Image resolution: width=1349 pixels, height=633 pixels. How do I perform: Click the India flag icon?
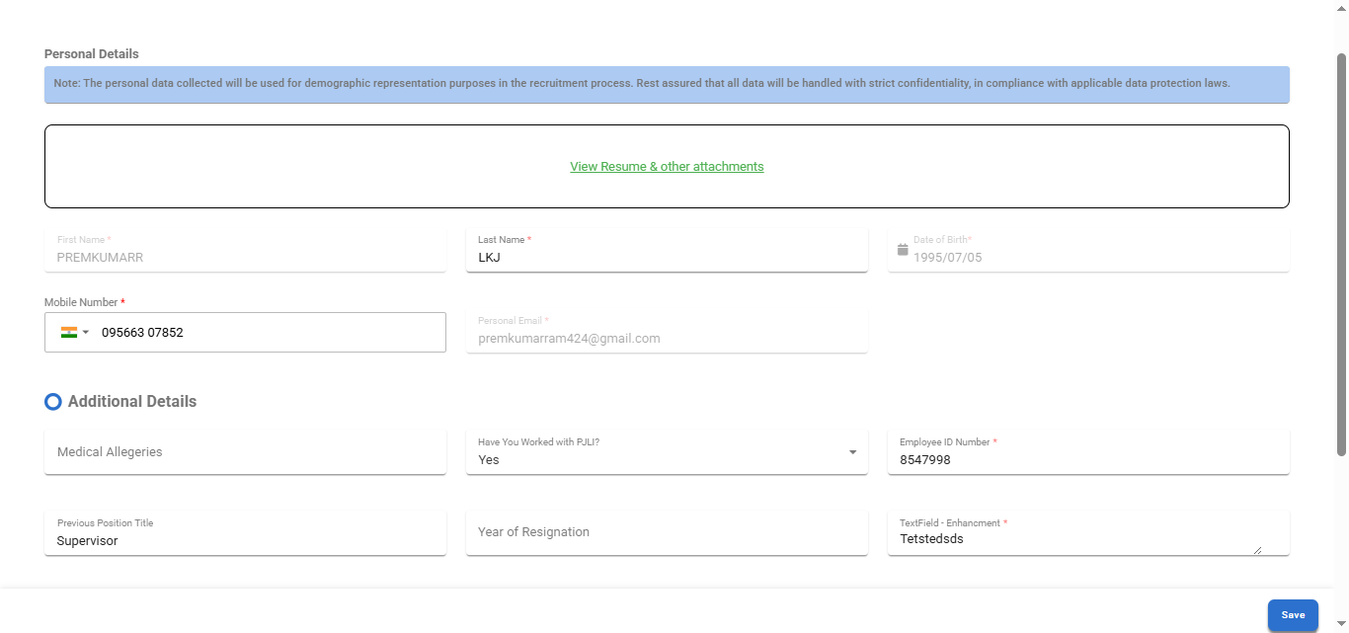coord(68,333)
